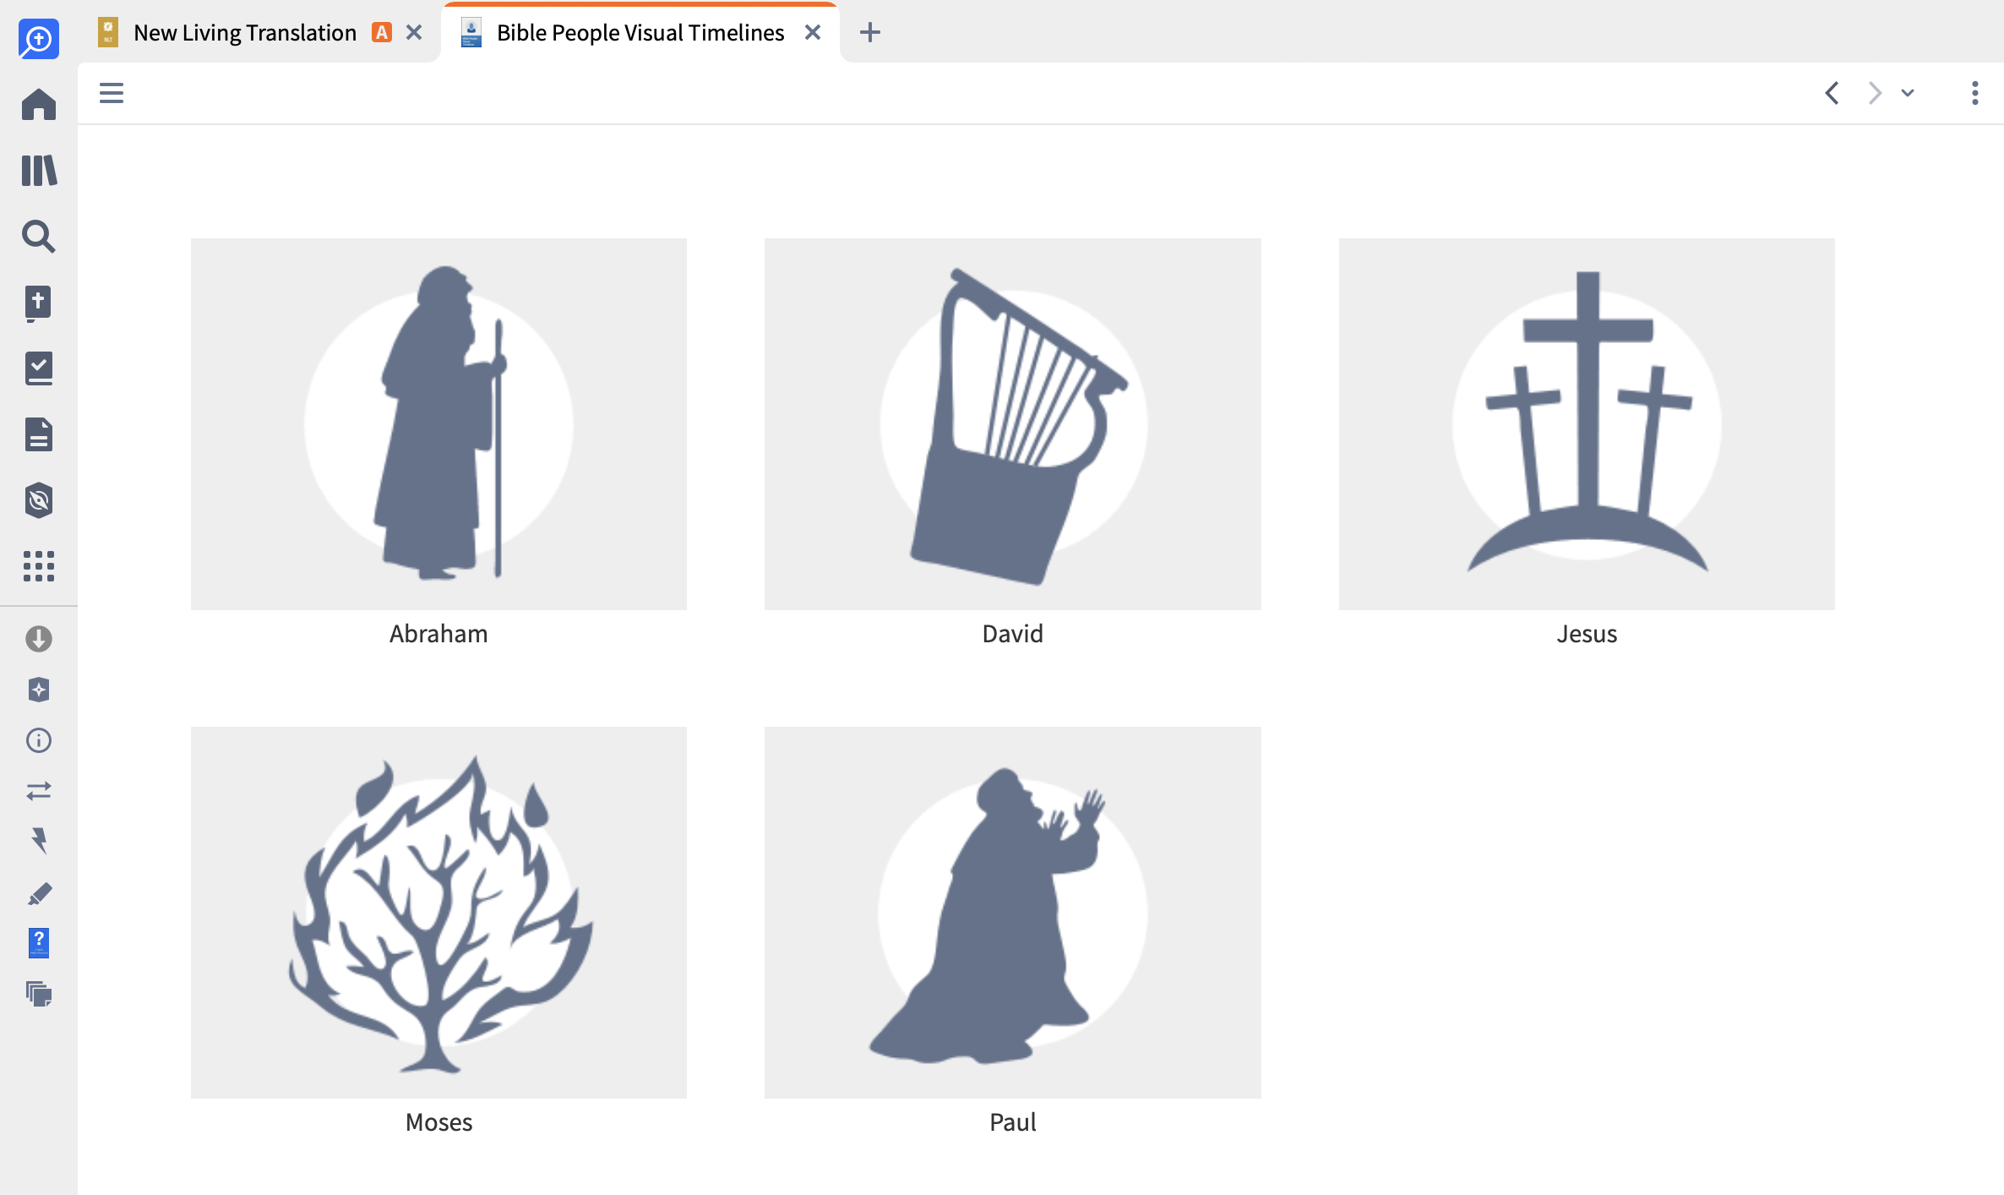This screenshot has width=2004, height=1195.
Task: Open the Home icon in sidebar
Action: point(39,105)
